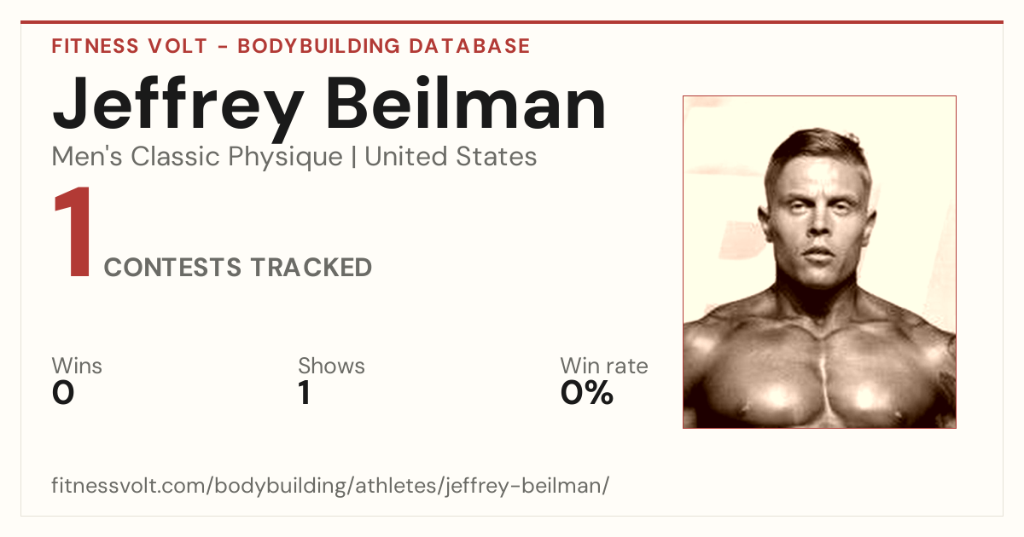Screen dimensions: 1024x537
Task: Click the word Beilman in the heading
Action: tap(466, 103)
